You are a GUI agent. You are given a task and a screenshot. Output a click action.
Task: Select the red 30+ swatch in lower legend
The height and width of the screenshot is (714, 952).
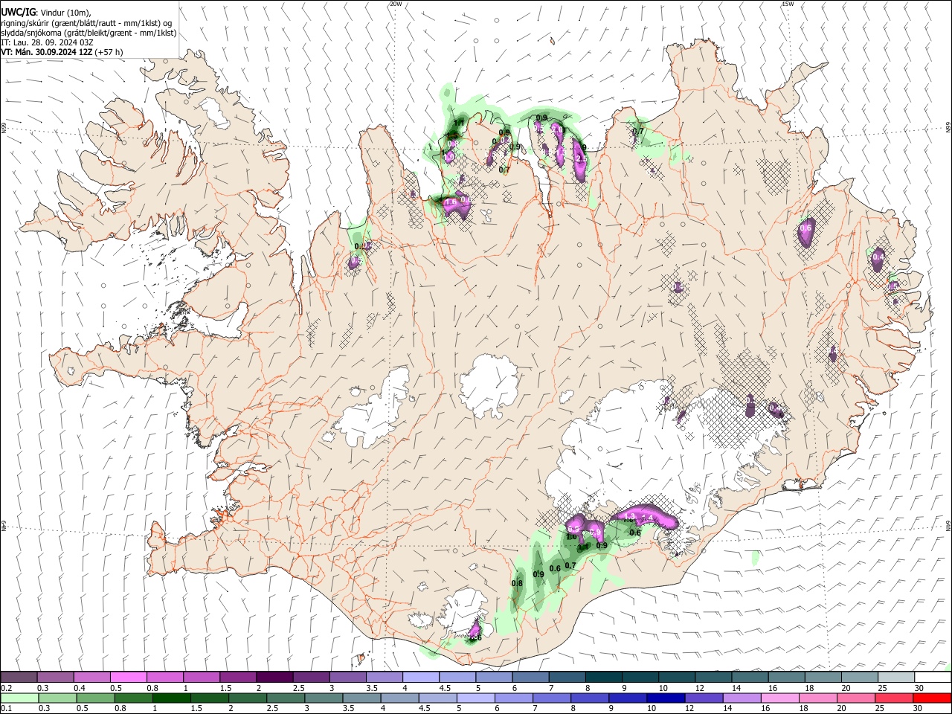pyautogui.click(x=932, y=698)
